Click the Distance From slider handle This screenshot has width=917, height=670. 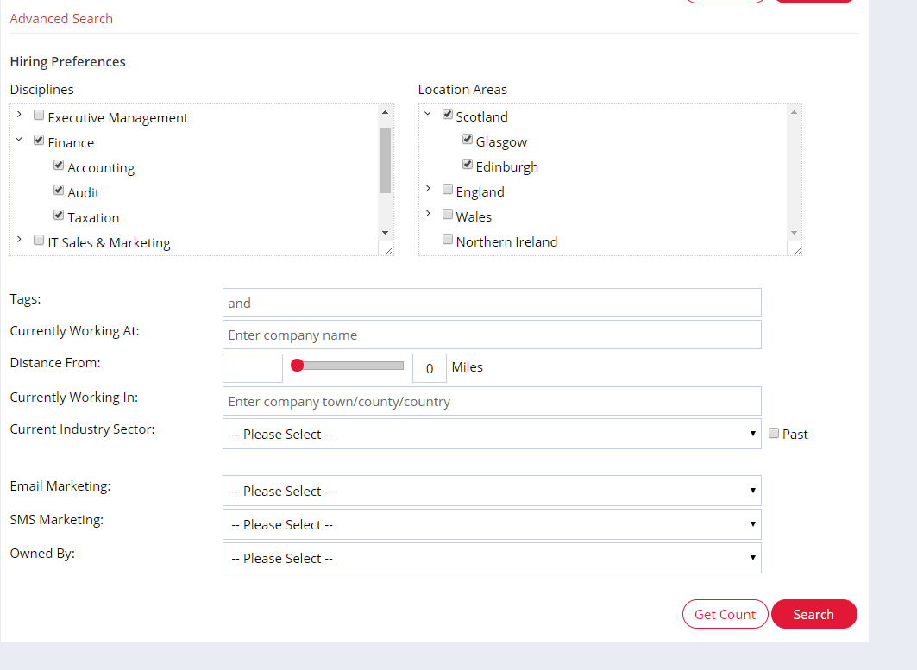(x=297, y=366)
